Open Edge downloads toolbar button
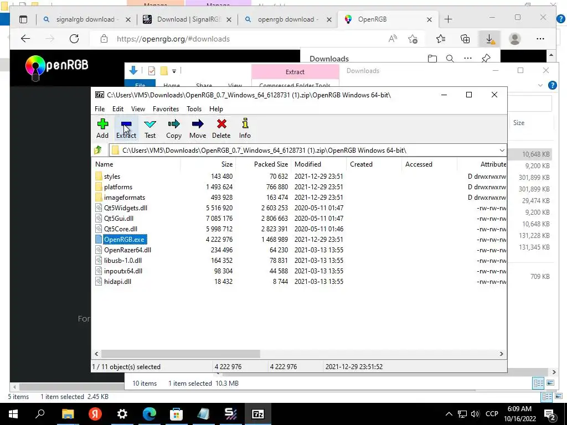Image resolution: width=567 pixels, height=425 pixels. [x=489, y=39]
